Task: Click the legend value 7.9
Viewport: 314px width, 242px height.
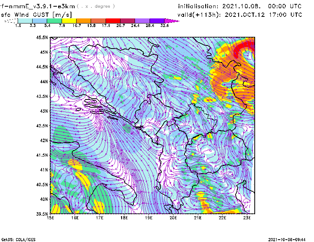Action: tap(62, 25)
